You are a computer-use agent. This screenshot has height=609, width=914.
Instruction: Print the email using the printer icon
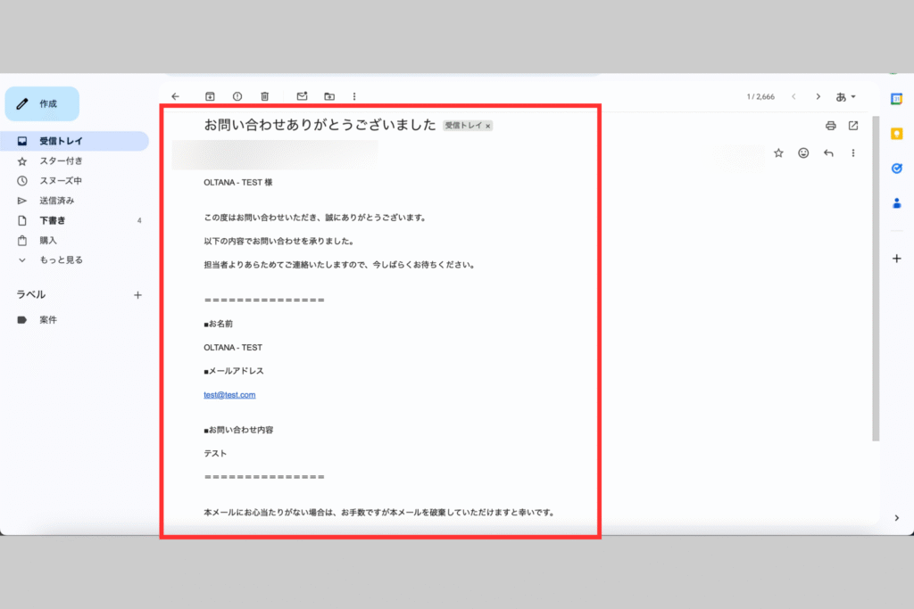pyautogui.click(x=830, y=126)
